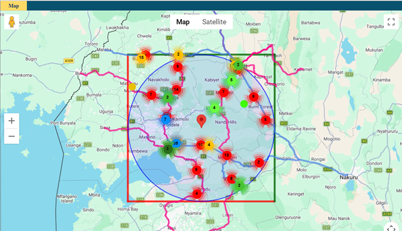Switch to Satellite imagery view
Image resolution: width=402 pixels, height=231 pixels.
214,22
